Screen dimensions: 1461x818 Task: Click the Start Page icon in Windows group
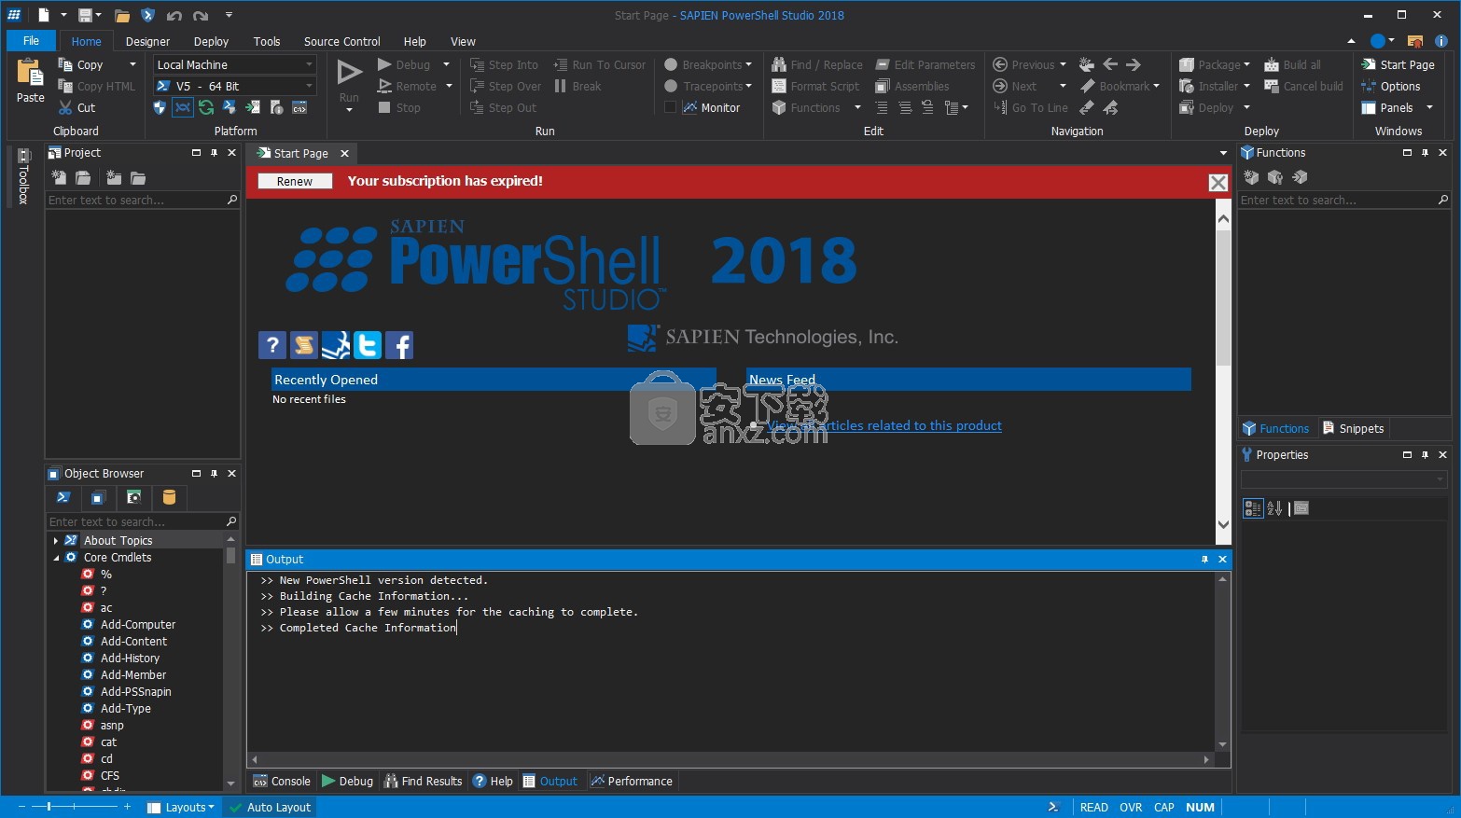(1369, 64)
